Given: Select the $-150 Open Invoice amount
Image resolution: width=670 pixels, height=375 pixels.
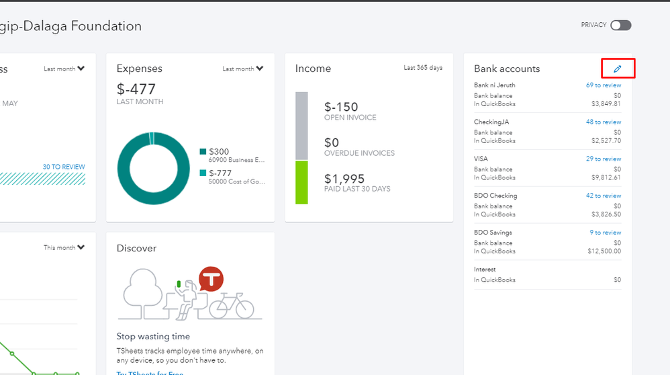Looking at the screenshot, I should [x=341, y=107].
